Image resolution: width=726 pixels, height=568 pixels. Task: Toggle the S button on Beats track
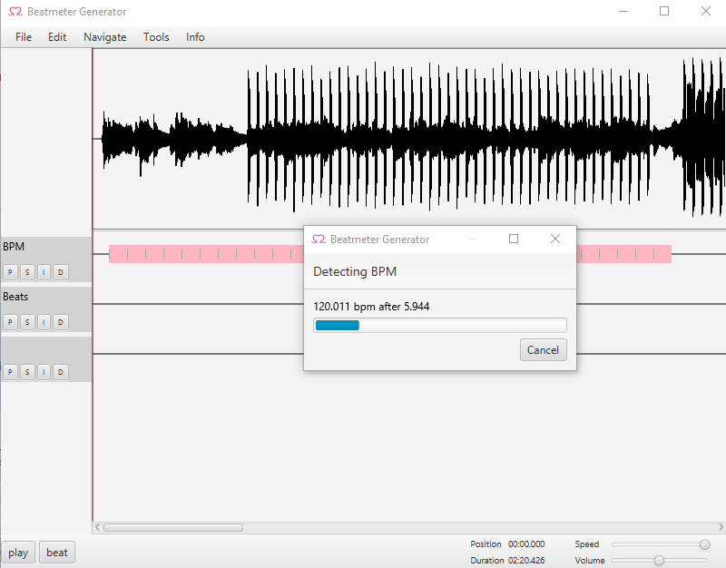point(27,322)
